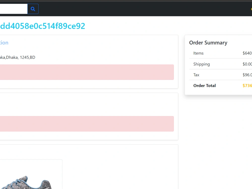Screen dimensions: 252x189
Task: Click the 'Order Summary' heading
Action: tap(208, 43)
